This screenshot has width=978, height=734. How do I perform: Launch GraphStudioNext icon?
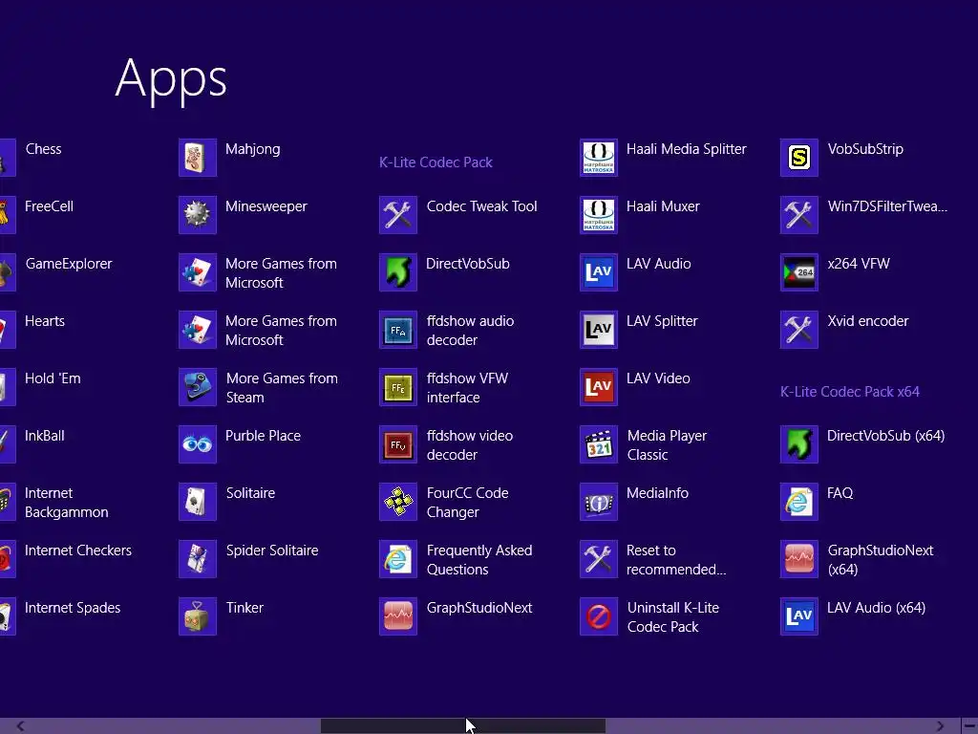click(398, 616)
